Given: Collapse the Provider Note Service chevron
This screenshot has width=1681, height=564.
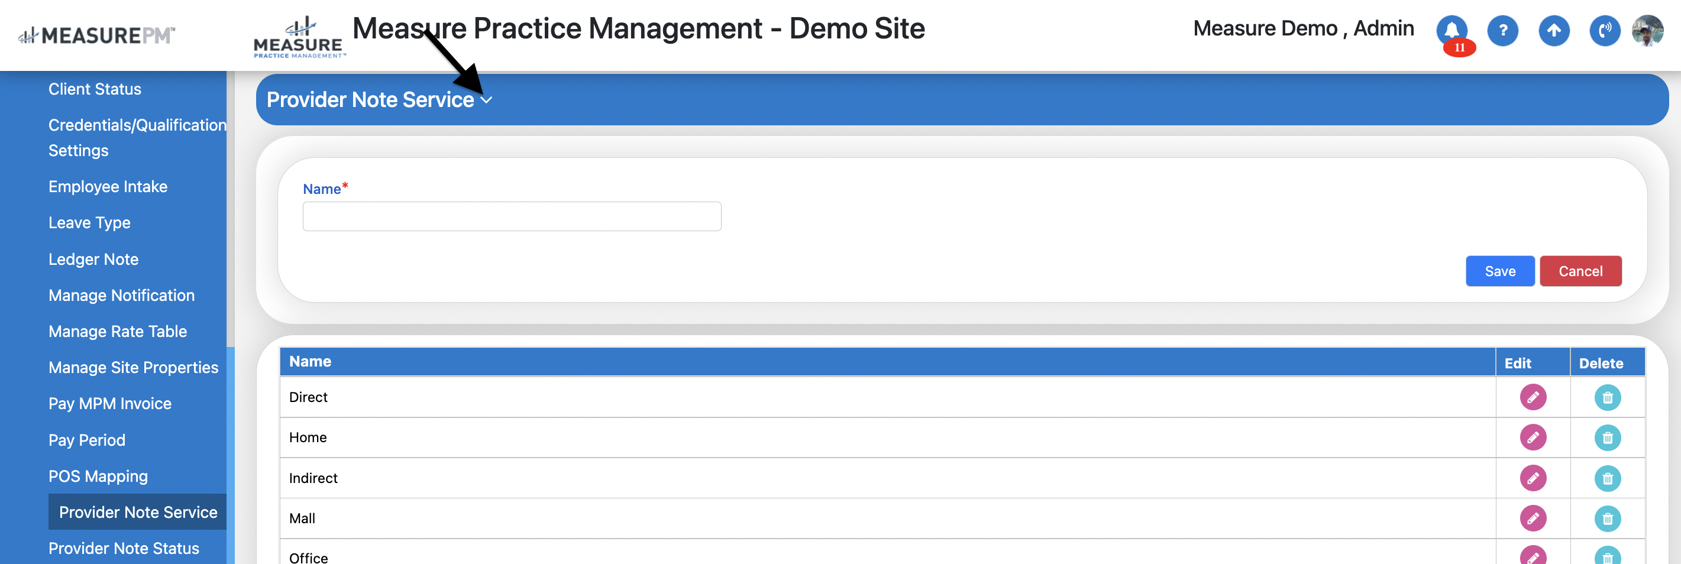Looking at the screenshot, I should tap(486, 101).
